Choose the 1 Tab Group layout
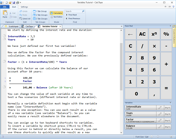The width and height of the screenshot is (176, 139). (40, 11)
